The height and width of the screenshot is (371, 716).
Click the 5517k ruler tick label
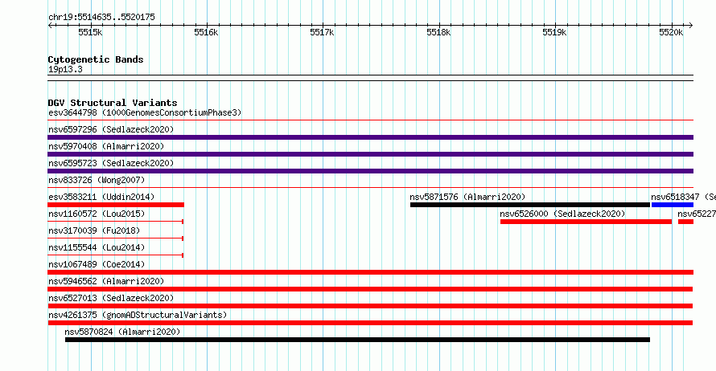tap(322, 32)
